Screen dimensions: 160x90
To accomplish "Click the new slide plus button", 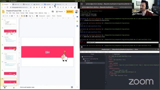I will (3, 16).
